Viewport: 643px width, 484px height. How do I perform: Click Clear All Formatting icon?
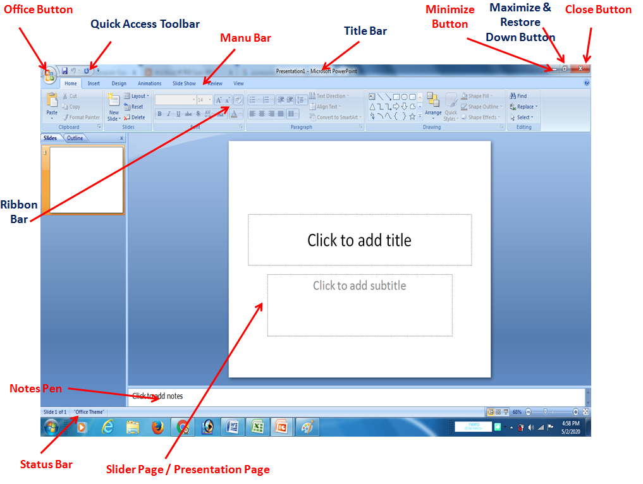238,100
